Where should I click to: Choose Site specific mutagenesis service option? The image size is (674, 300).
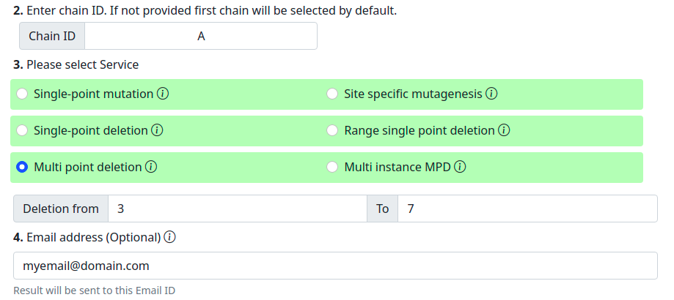click(331, 94)
